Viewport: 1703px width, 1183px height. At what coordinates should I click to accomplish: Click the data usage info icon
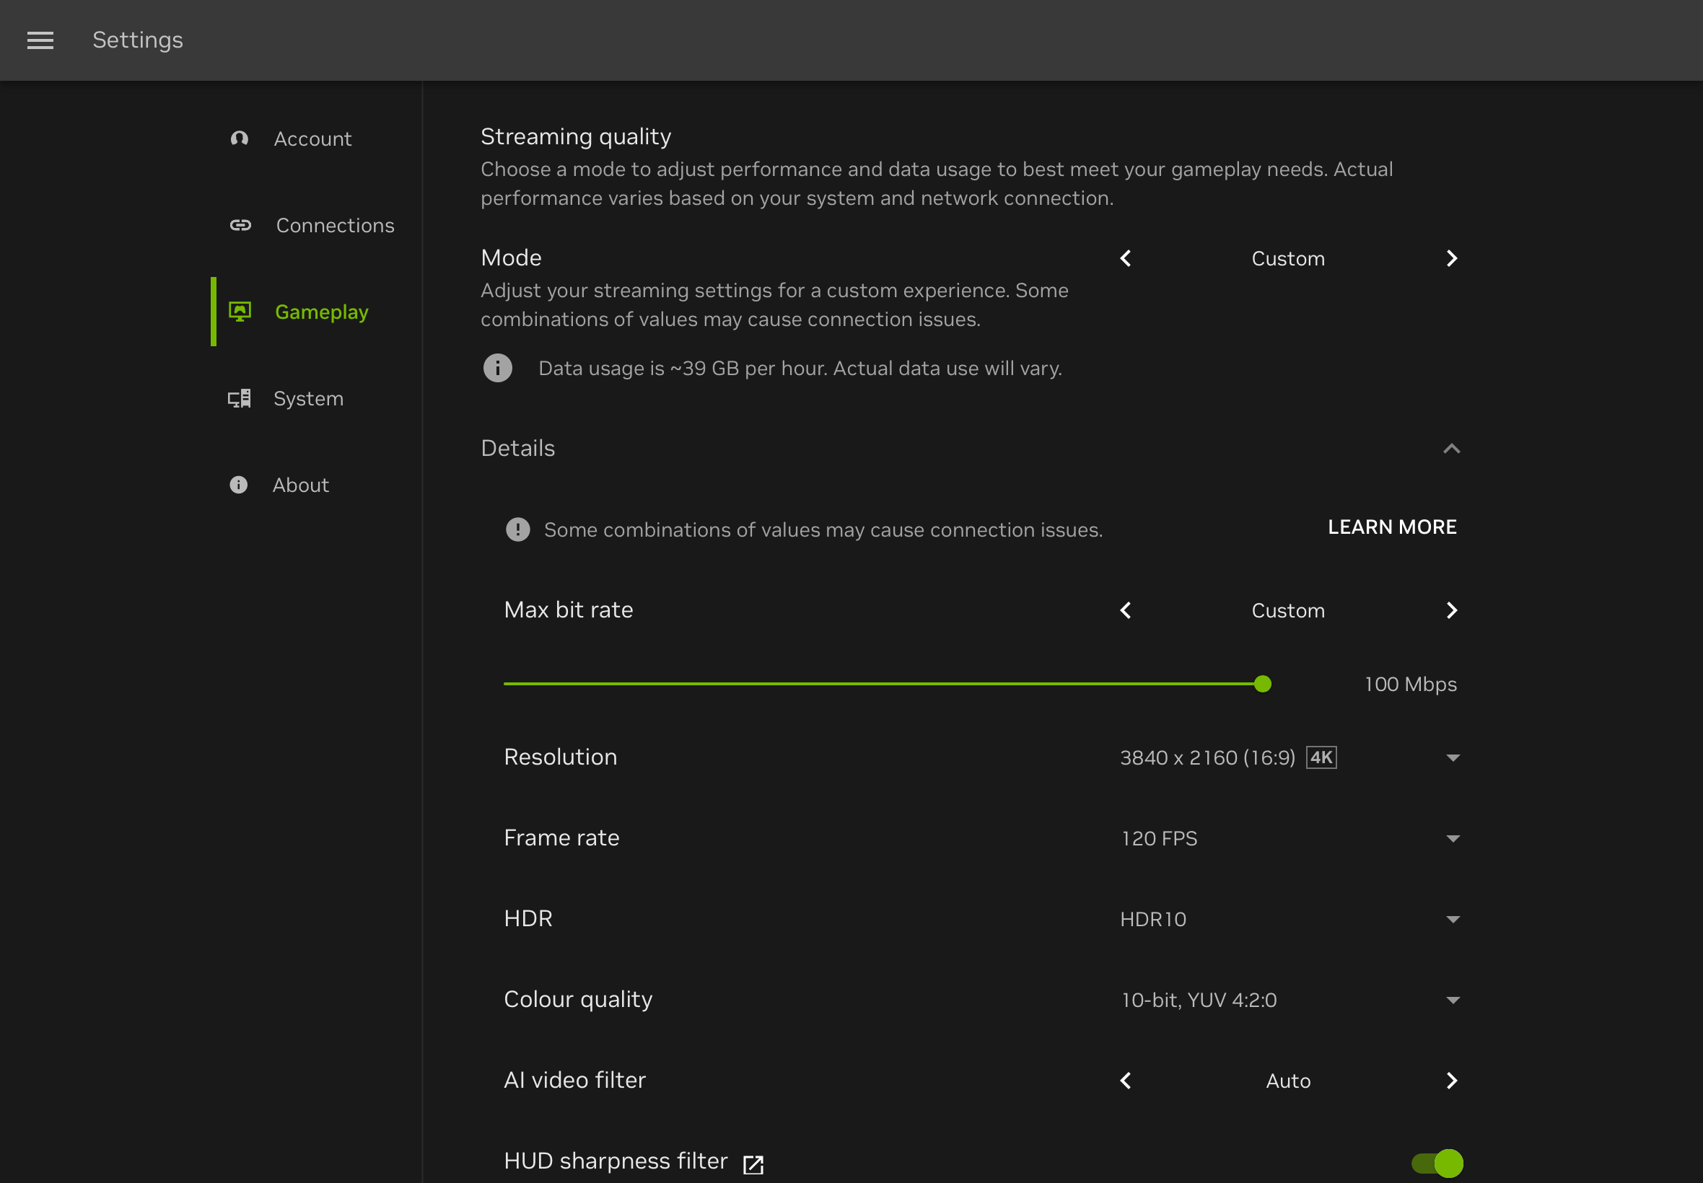496,368
